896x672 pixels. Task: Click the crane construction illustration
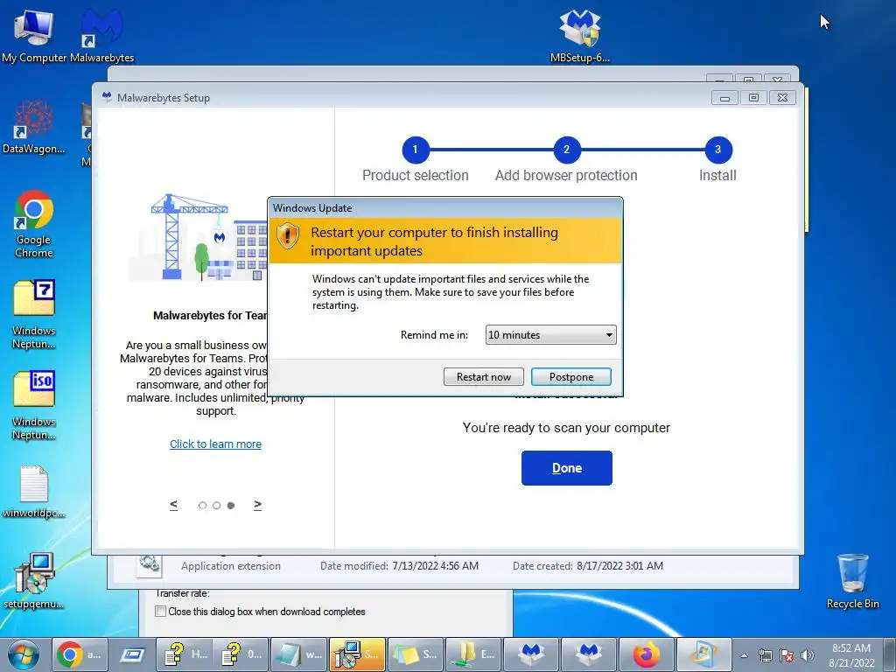click(198, 237)
